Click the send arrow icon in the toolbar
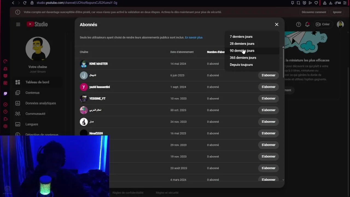This screenshot has height=197, width=350. click(x=310, y=3)
